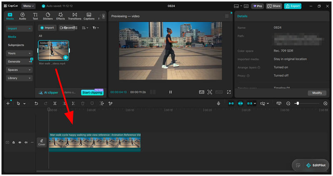Toggle auto snapping
This screenshot has width=333, height=176.
point(241,103)
